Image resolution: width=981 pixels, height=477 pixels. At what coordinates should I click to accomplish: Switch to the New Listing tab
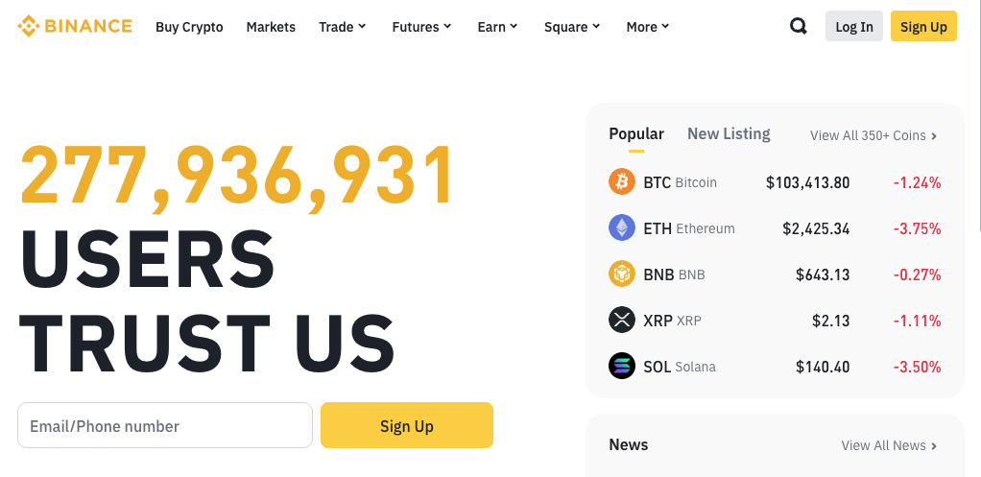pos(729,133)
